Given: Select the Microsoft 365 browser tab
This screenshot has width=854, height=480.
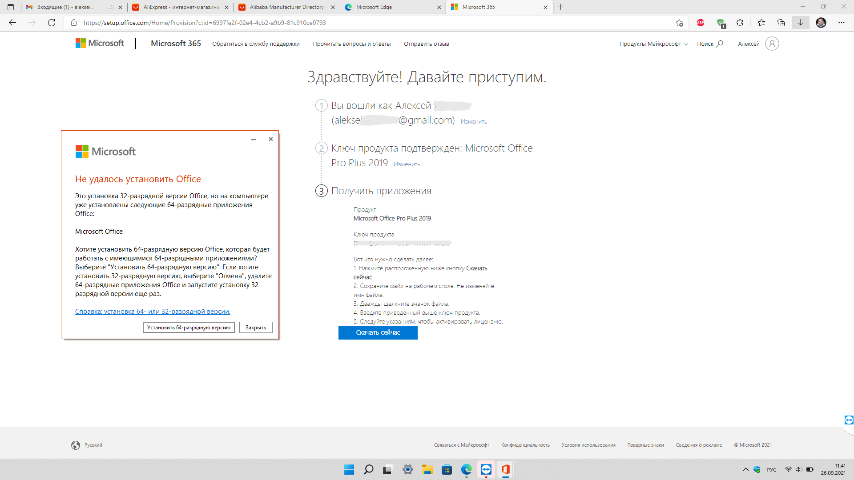Looking at the screenshot, I should (500, 7).
